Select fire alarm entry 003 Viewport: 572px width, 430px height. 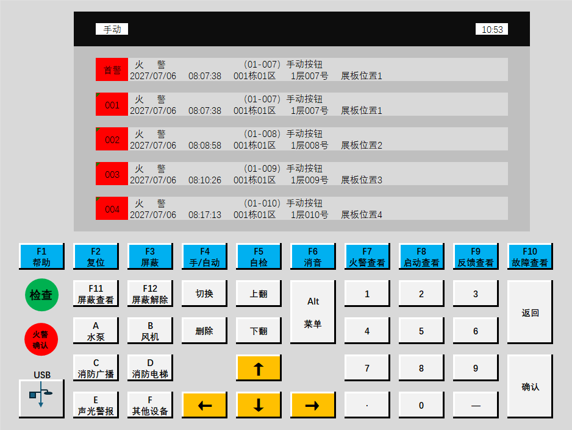pos(302,174)
